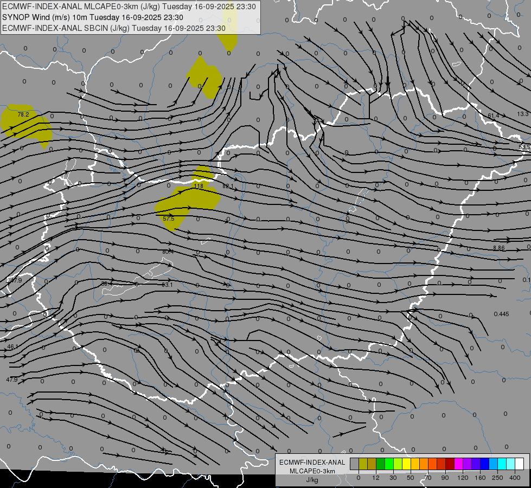Click the map value '78.2'
This screenshot has height=488, width=531.
23,115
